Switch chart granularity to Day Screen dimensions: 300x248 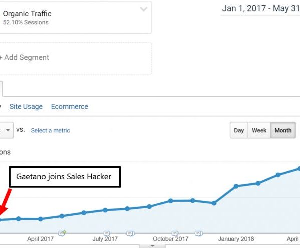click(239, 130)
